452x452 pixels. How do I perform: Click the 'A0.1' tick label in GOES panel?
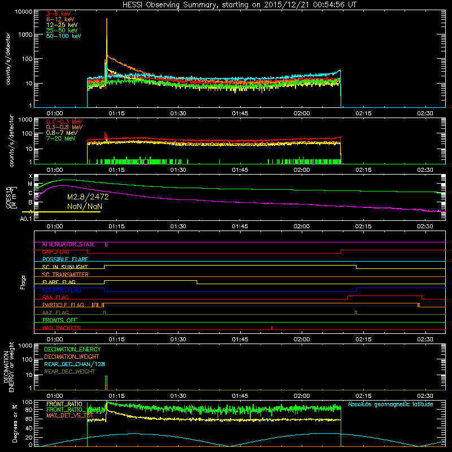coord(26,219)
